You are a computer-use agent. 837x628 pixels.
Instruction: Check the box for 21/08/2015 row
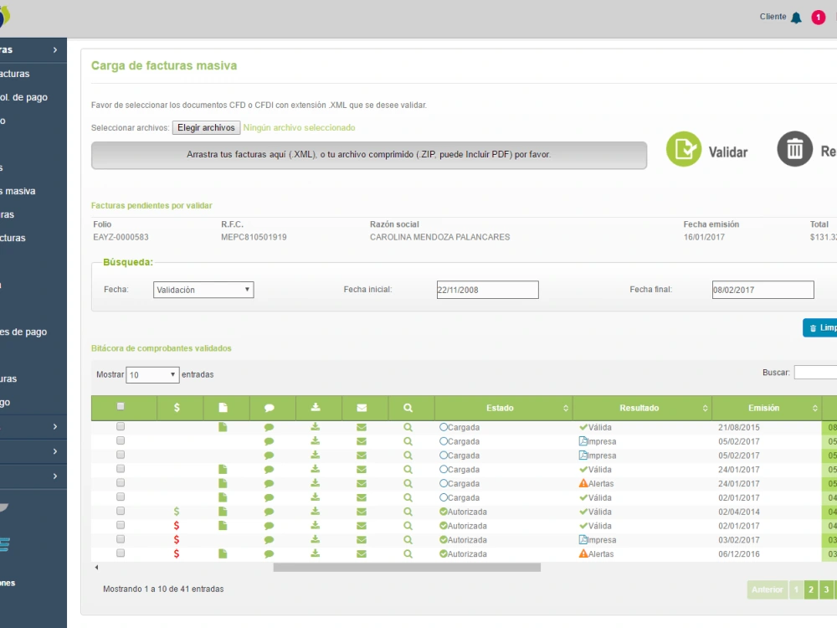(121, 426)
